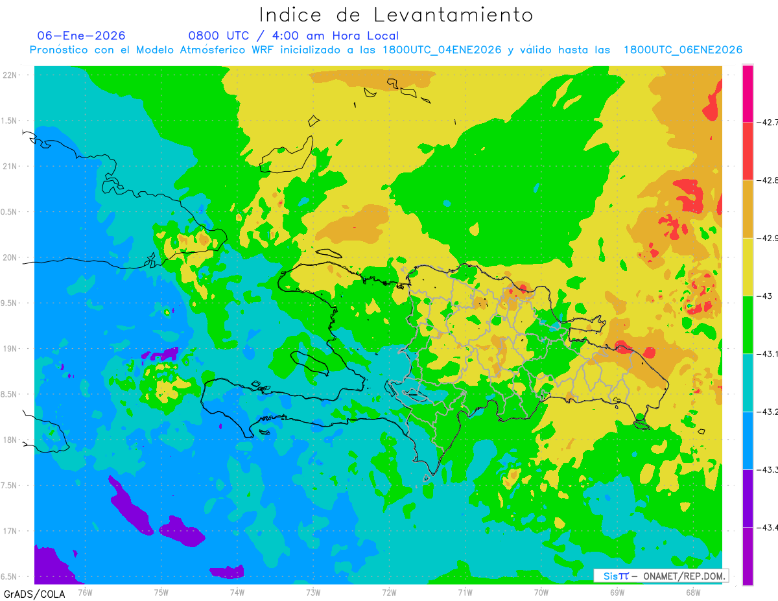Click the '18N' latitude label
This screenshot has width=778, height=601.
point(9,440)
